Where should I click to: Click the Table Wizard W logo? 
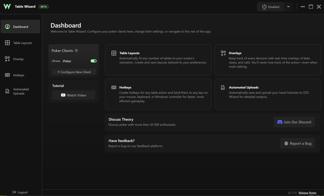click(x=7, y=7)
